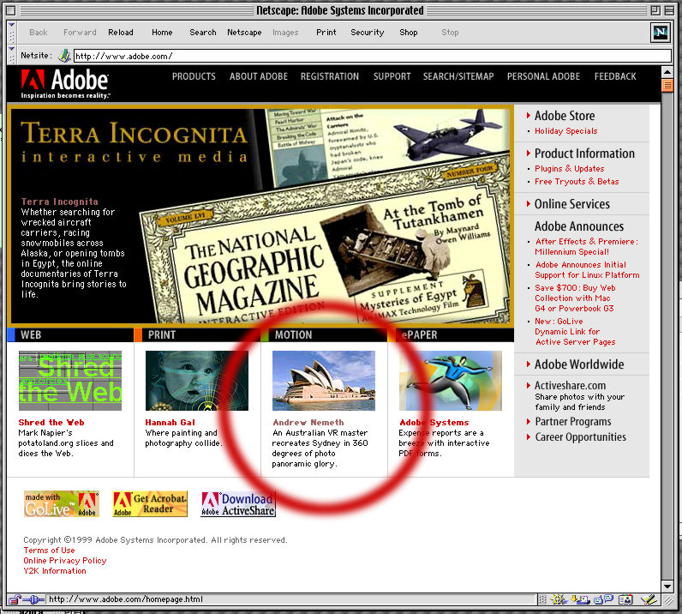The width and height of the screenshot is (682, 614).
Task: Open FEEDBACK in nav bar
Action: (615, 76)
